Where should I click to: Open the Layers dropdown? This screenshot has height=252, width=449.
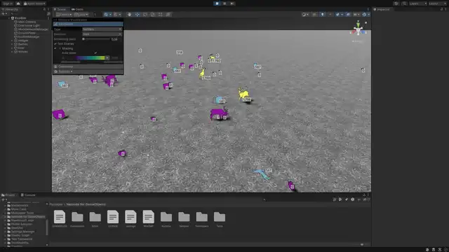tap(418, 3)
